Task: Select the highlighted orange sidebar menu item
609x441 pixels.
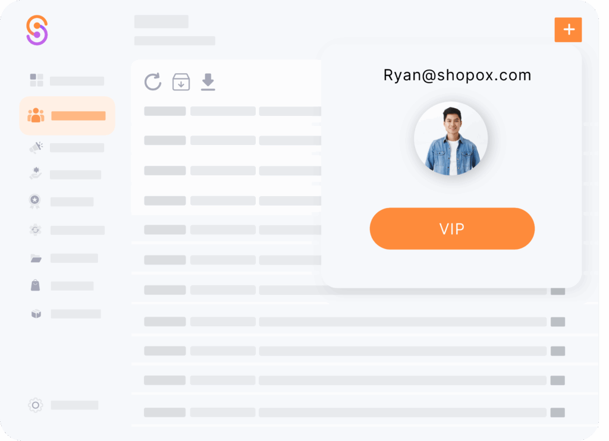Action: coord(67,116)
